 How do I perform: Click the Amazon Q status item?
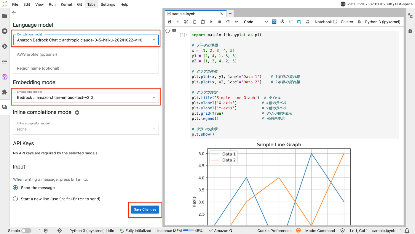pos(221,230)
